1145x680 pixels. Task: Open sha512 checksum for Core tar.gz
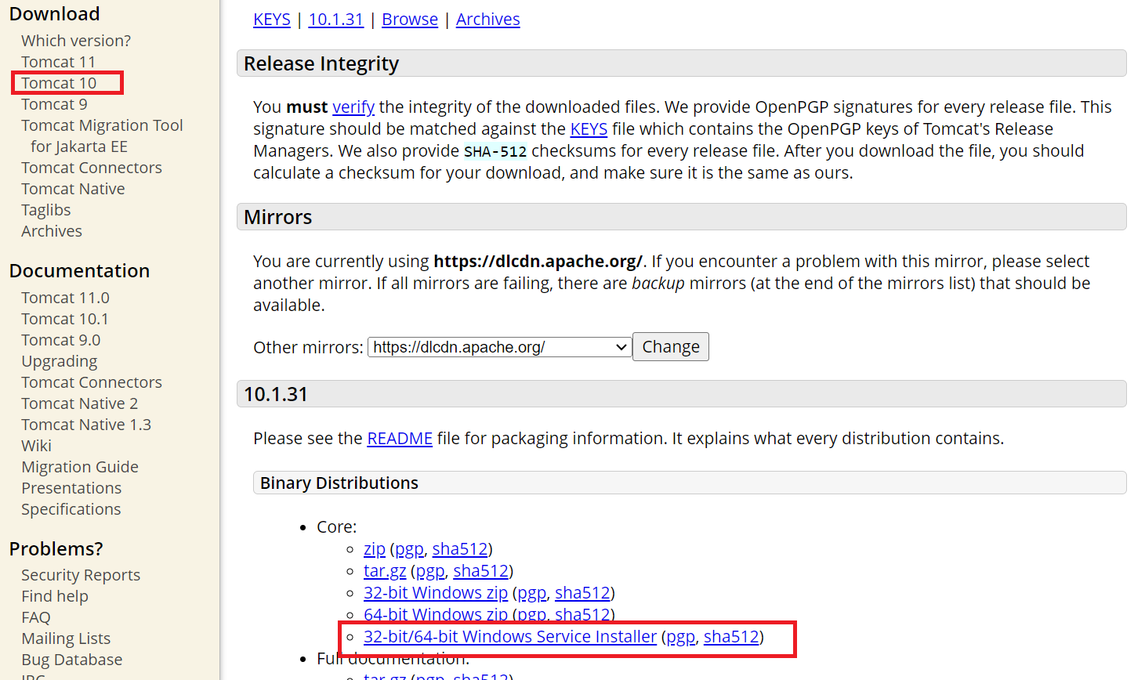click(x=481, y=571)
